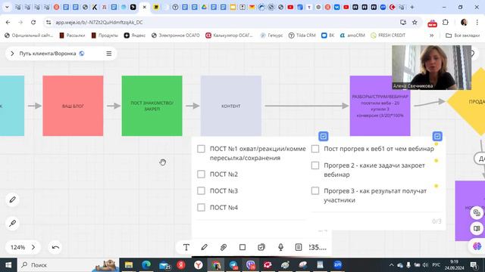Select the red ВАШ БЛОГ block
Image resolution: width=485 pixels, height=272 pixels.
73,106
